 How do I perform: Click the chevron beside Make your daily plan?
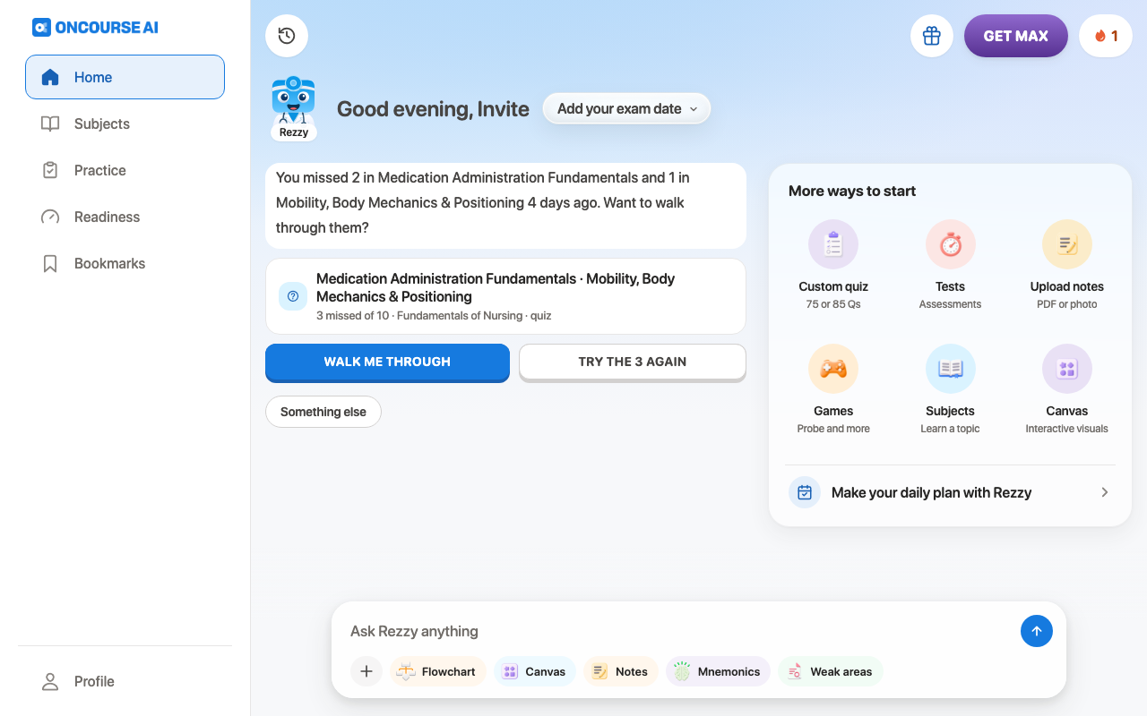[x=1105, y=492]
